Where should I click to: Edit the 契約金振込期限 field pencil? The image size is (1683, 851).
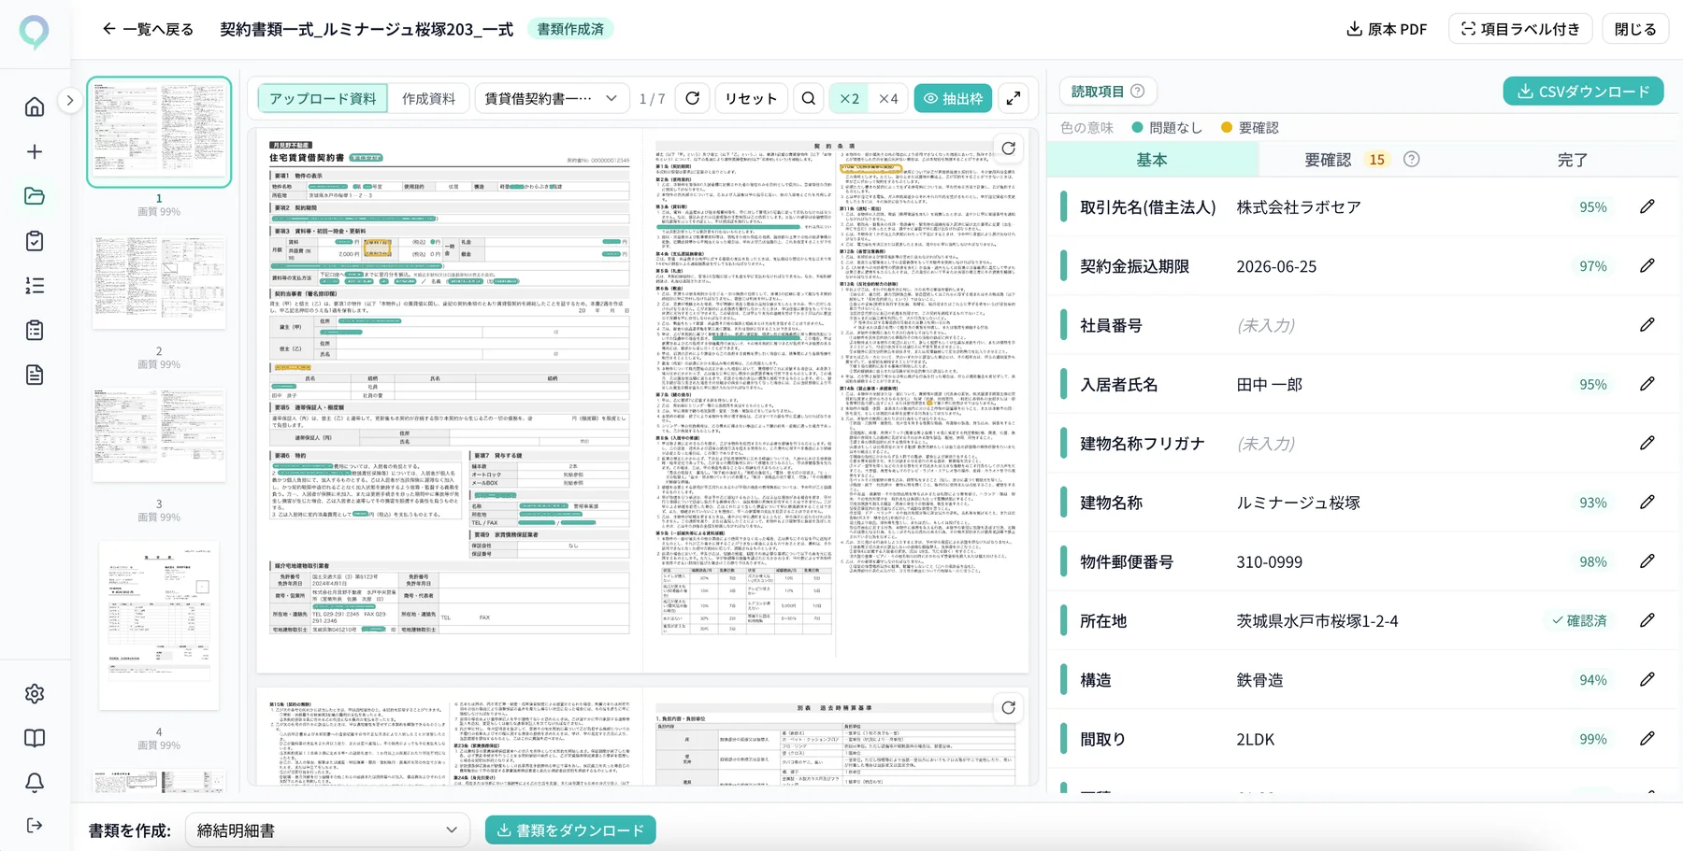1647,265
